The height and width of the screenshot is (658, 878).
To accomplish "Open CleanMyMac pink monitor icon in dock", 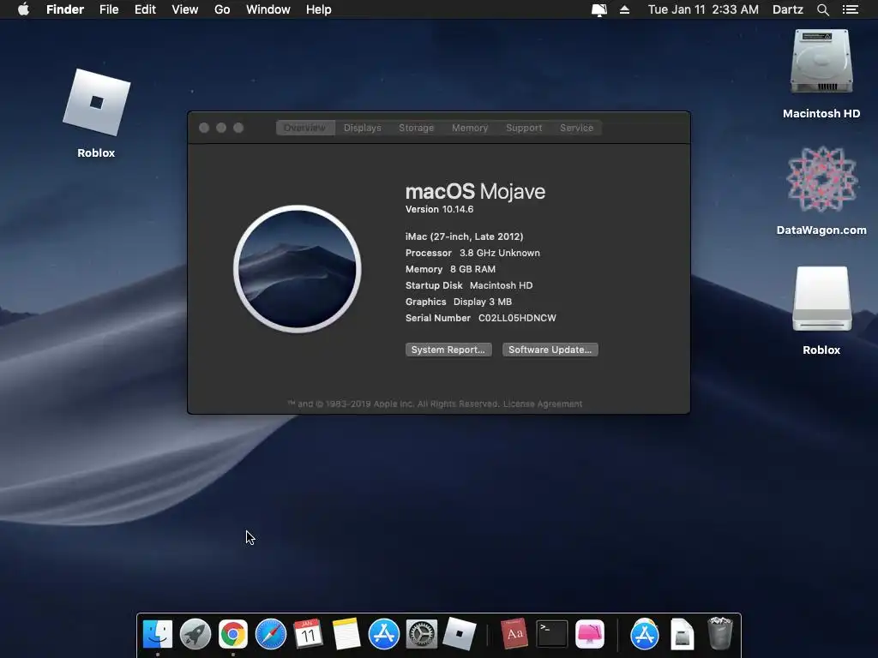I will (x=590, y=635).
